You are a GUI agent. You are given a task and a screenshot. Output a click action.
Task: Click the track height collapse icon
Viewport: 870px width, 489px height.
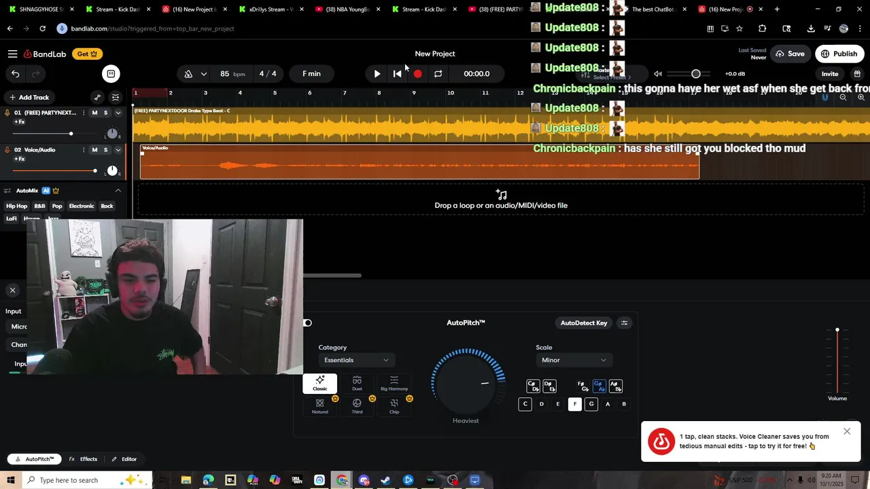coord(116,97)
